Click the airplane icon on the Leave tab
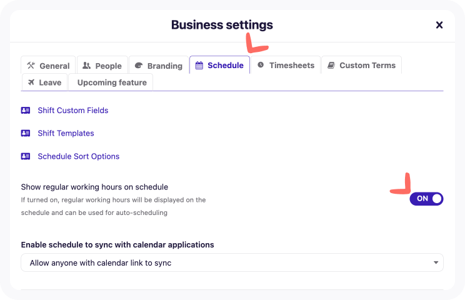 [31, 82]
